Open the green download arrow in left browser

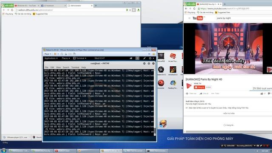point(139,10)
